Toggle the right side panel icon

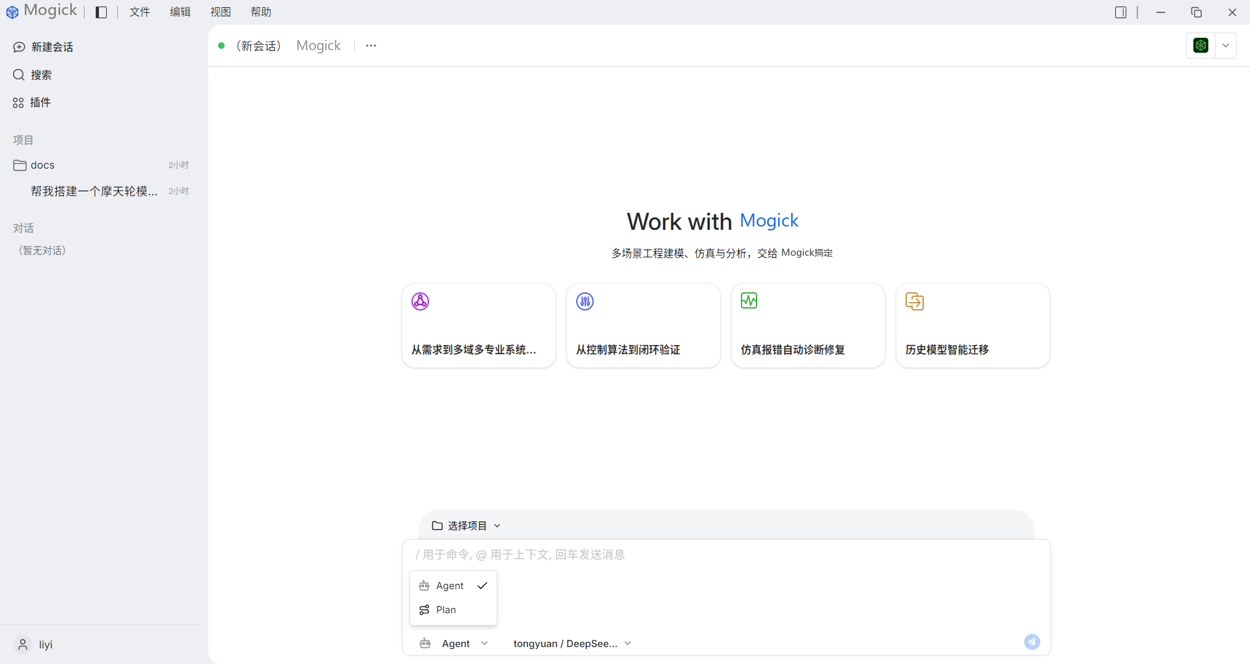point(1120,12)
